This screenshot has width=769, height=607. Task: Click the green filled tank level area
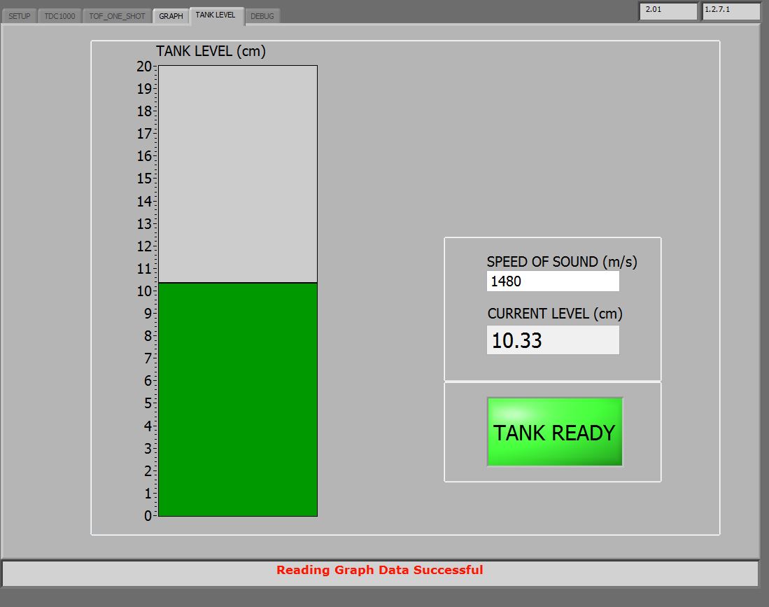click(x=238, y=400)
